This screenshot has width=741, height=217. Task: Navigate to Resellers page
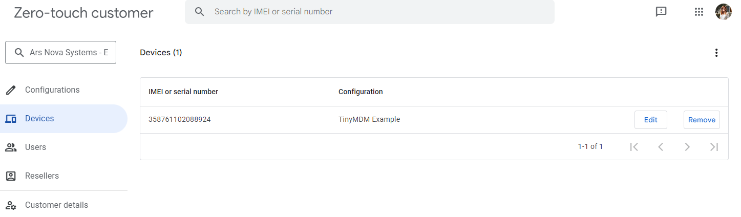(41, 176)
